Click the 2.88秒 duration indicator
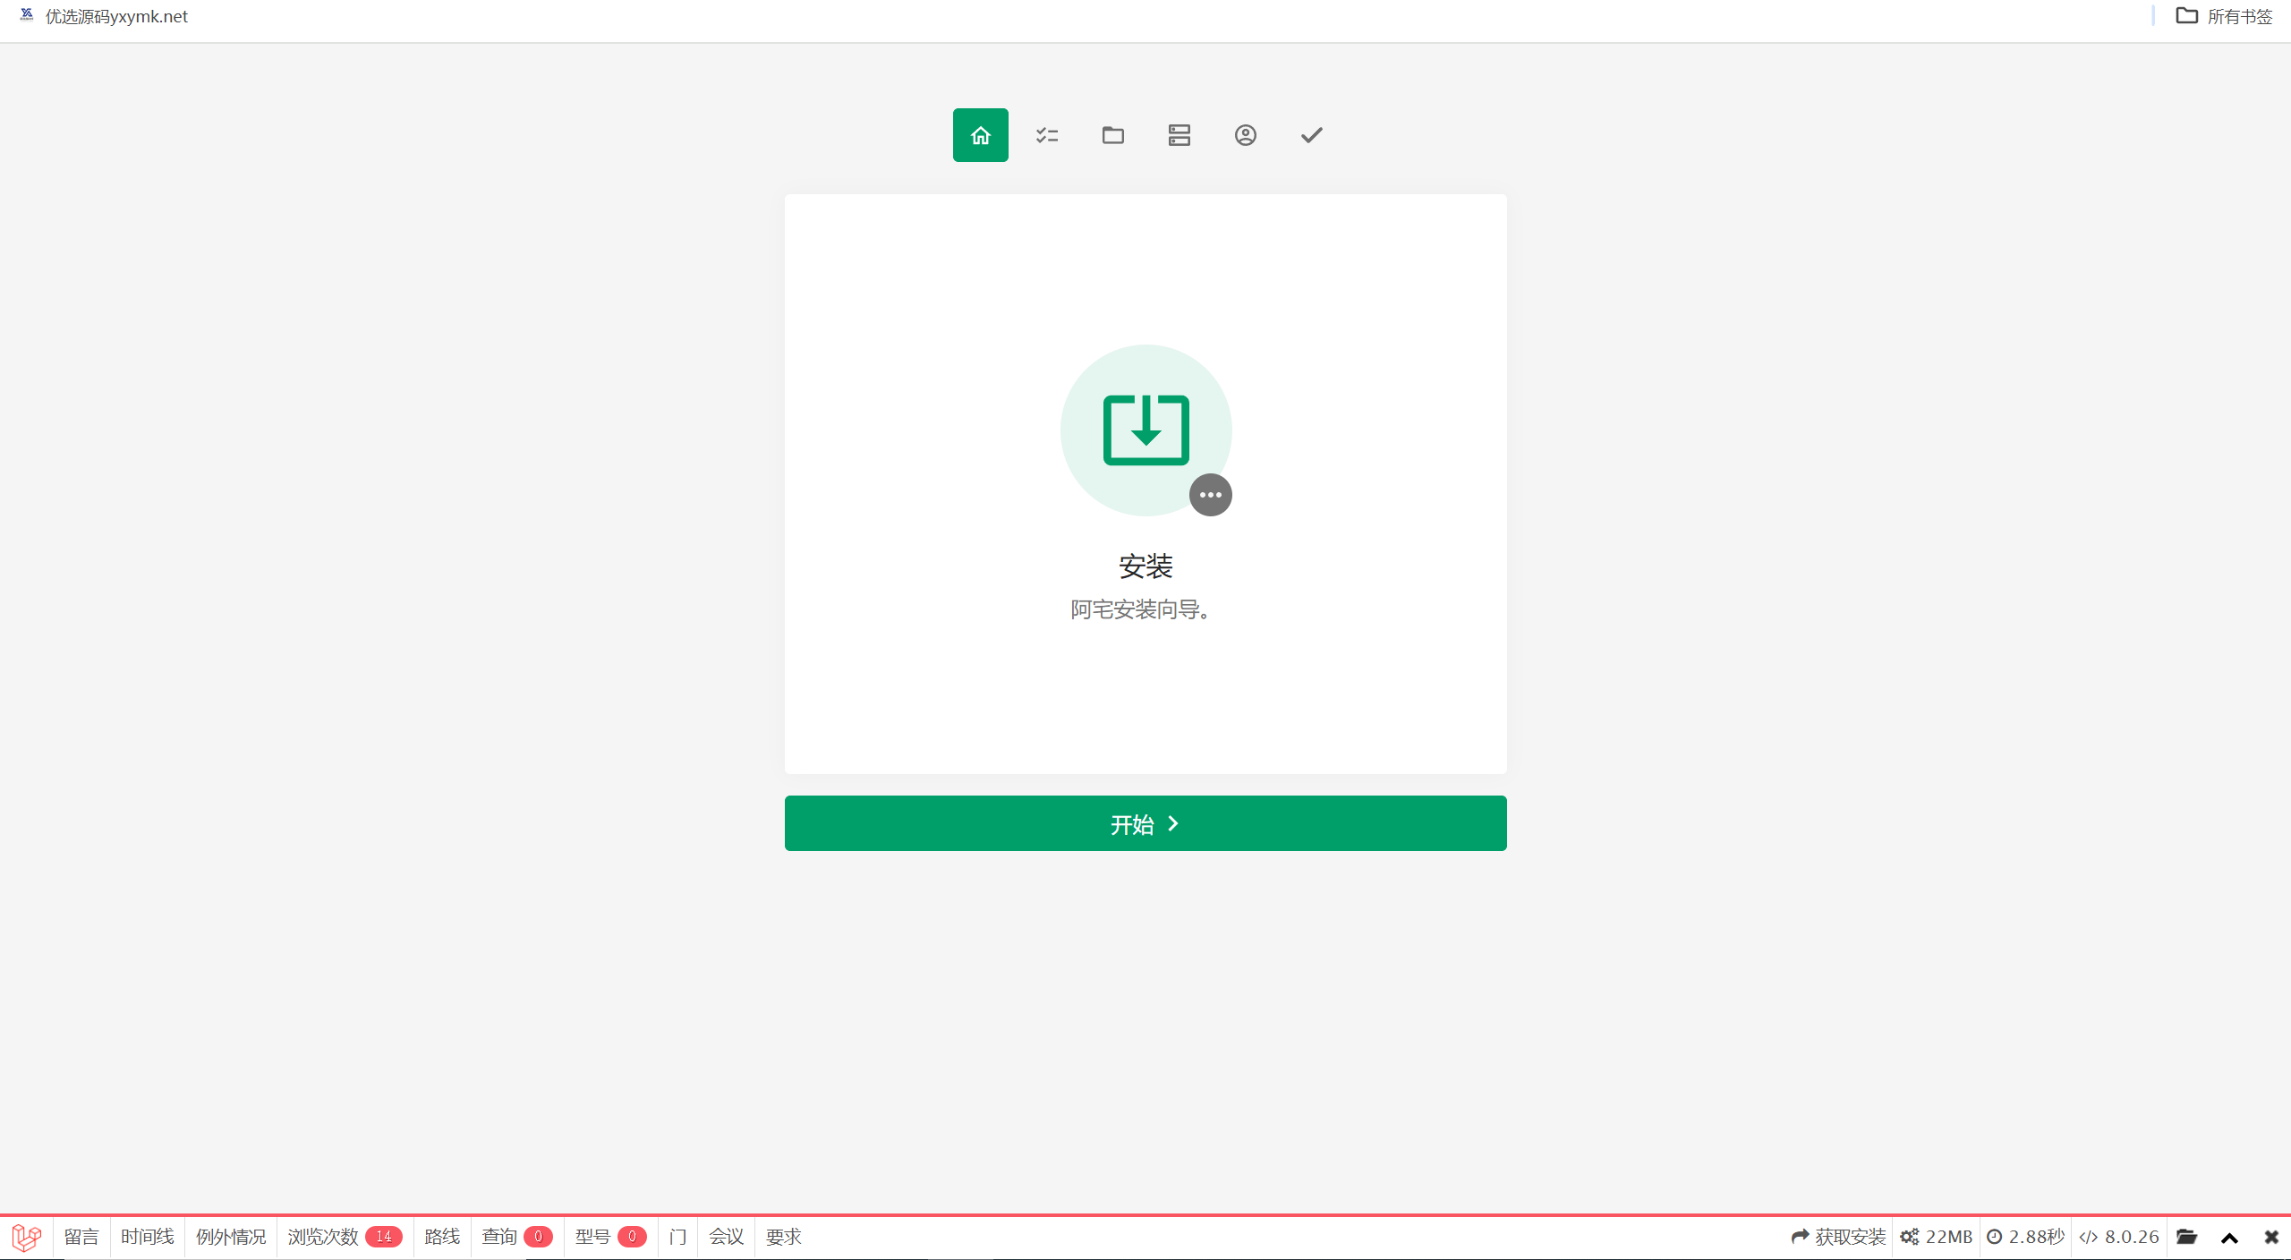 tap(2025, 1237)
